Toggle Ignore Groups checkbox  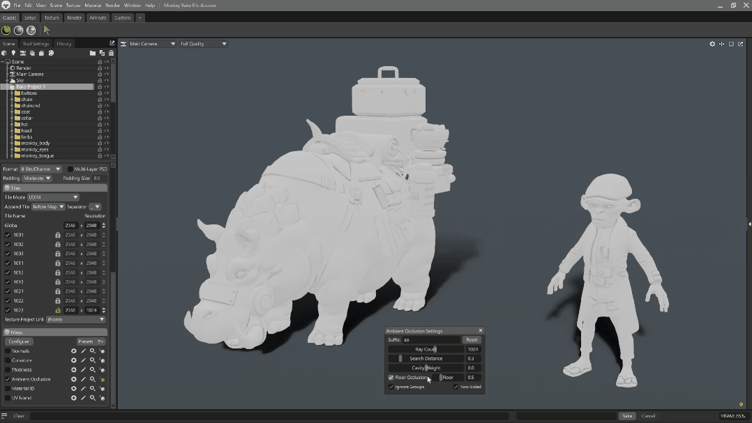(x=391, y=387)
